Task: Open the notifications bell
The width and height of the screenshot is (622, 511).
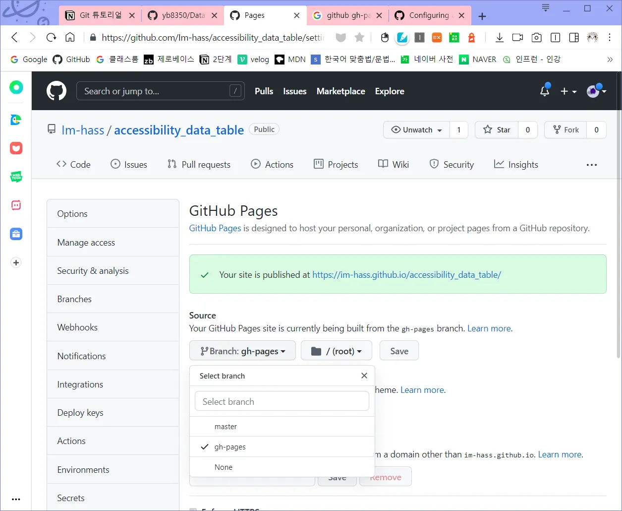Action: pos(545,90)
